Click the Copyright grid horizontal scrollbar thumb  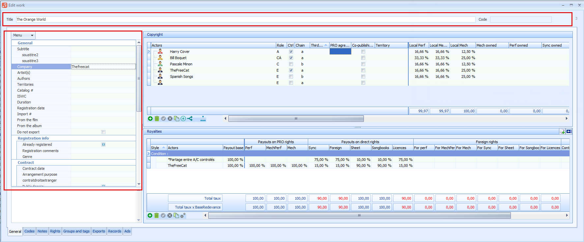[x=296, y=119]
